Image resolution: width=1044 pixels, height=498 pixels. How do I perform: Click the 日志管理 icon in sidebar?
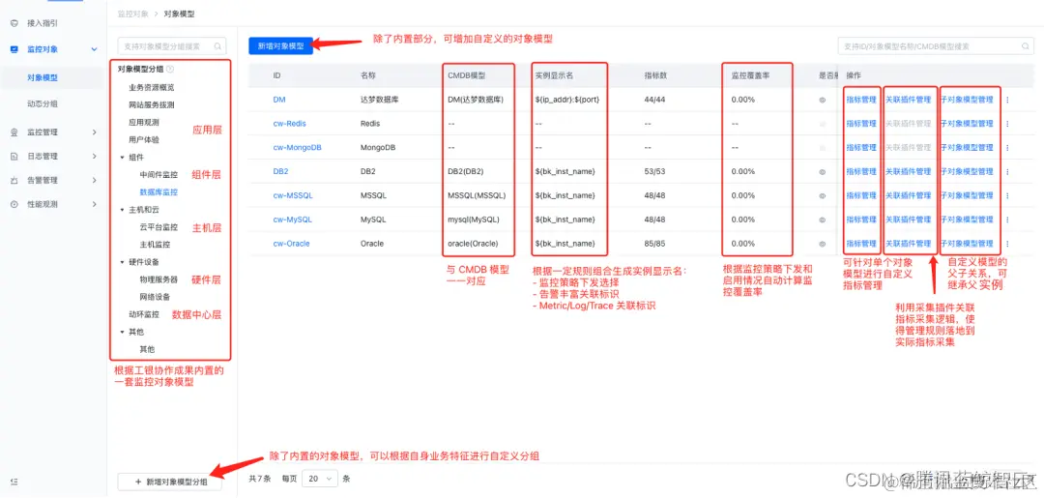(14, 157)
